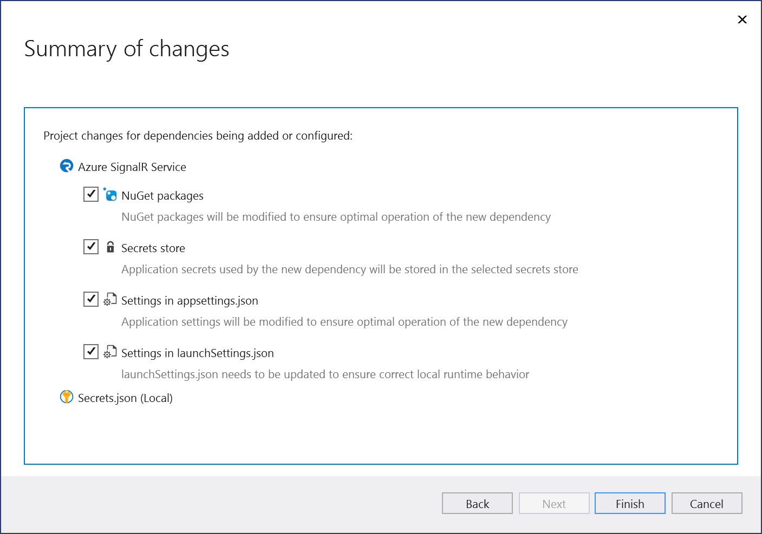This screenshot has height=534, width=762.
Task: Click the launchSettings.json settings file icon
Action: point(110,352)
